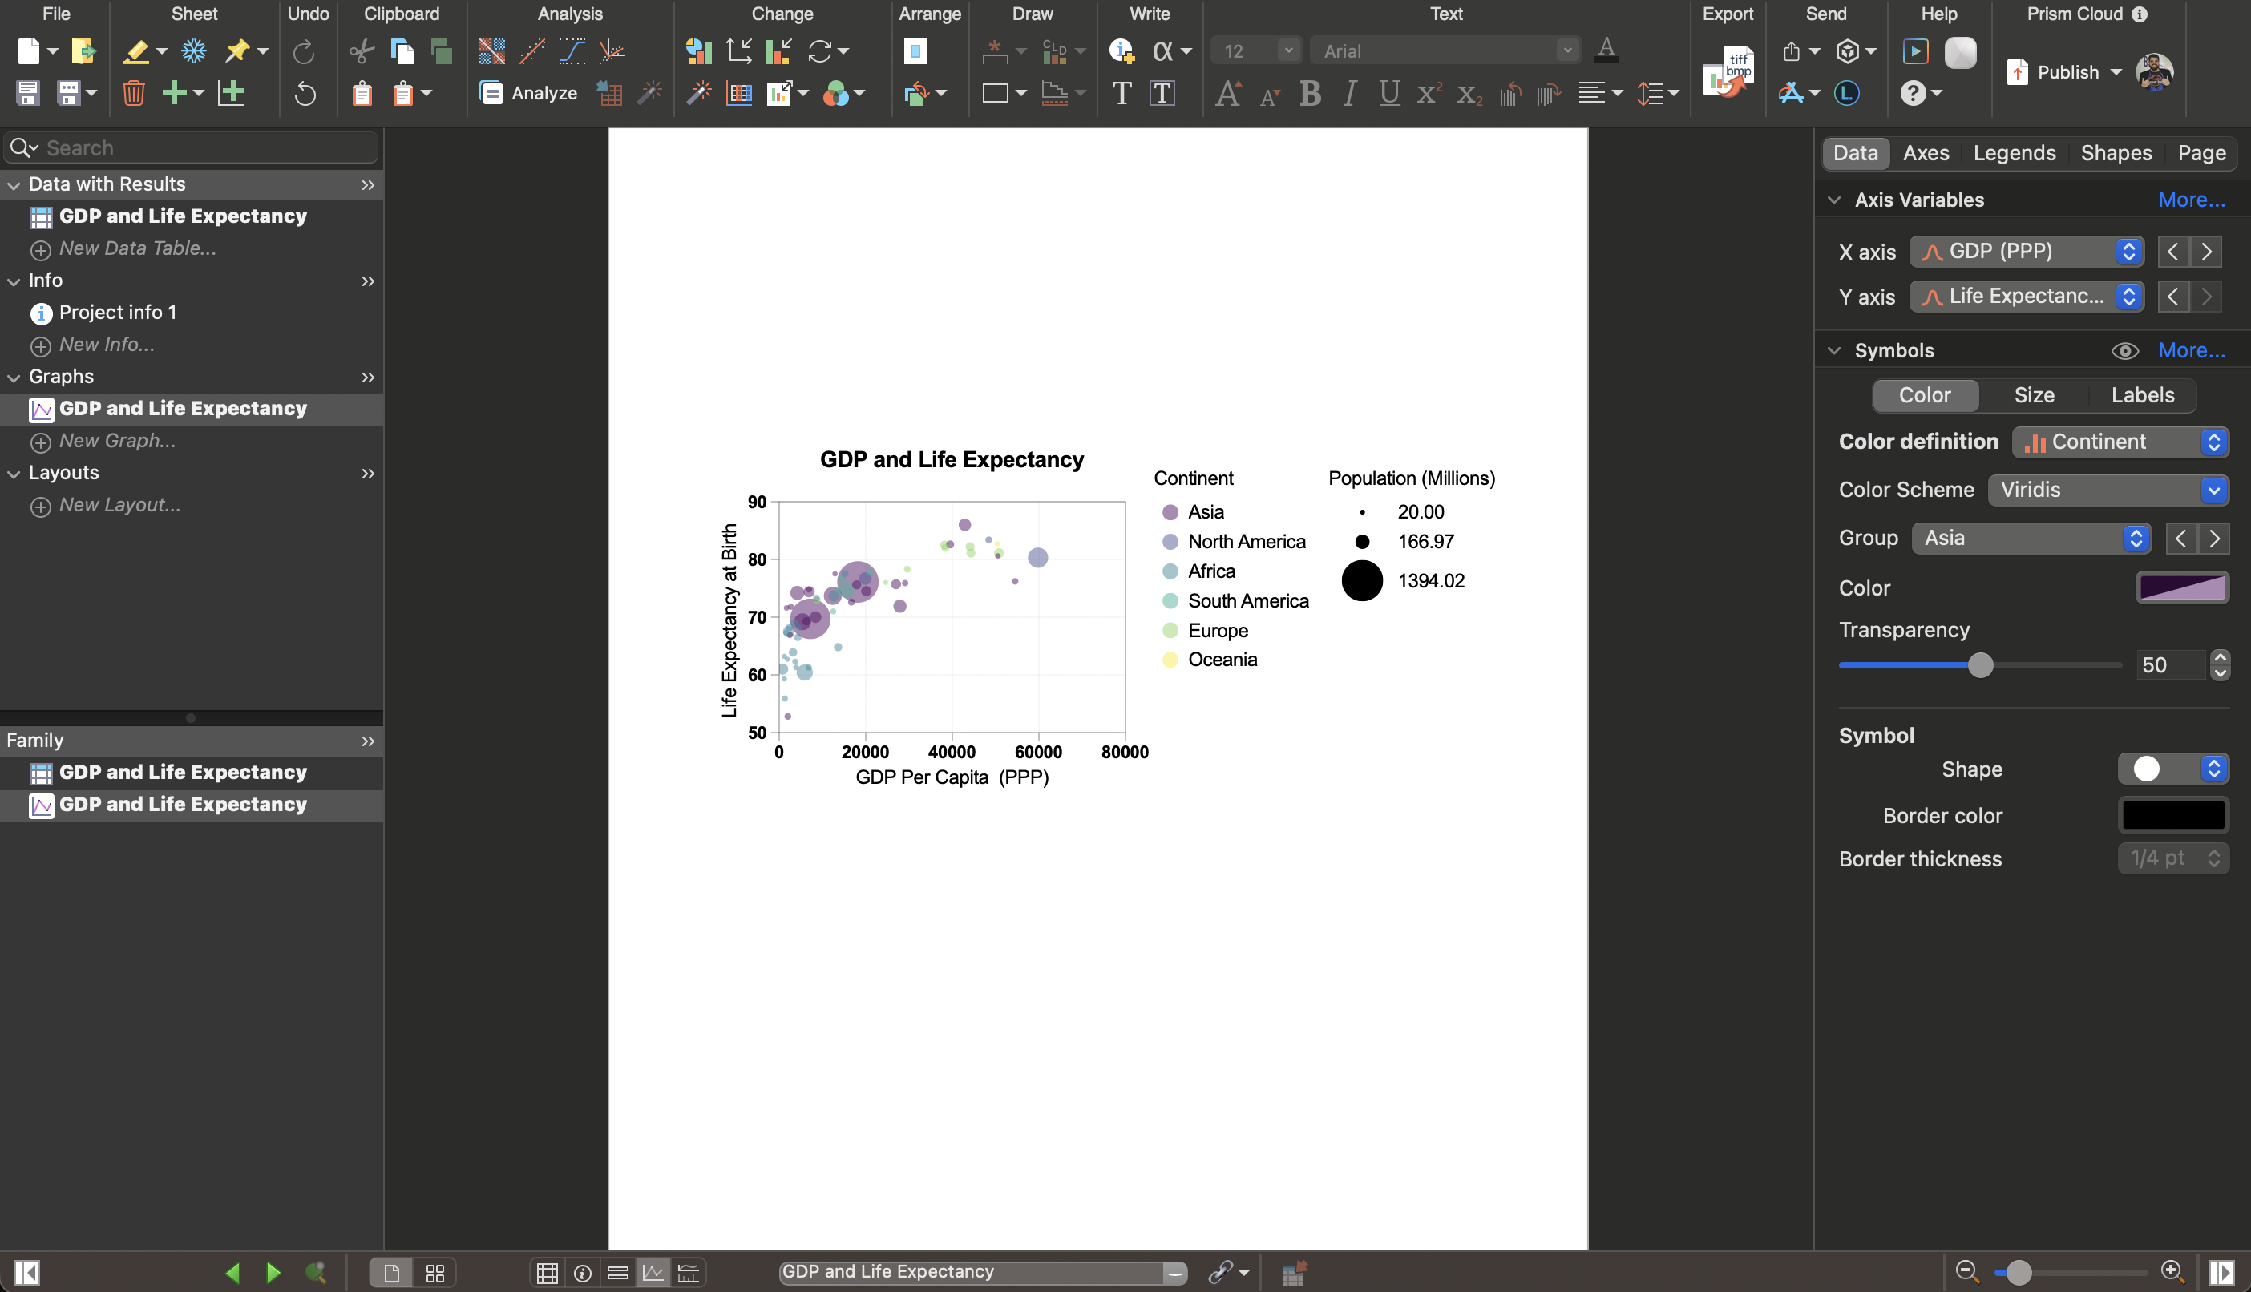
Task: Click the magic wand icon in the Change section
Action: (698, 93)
